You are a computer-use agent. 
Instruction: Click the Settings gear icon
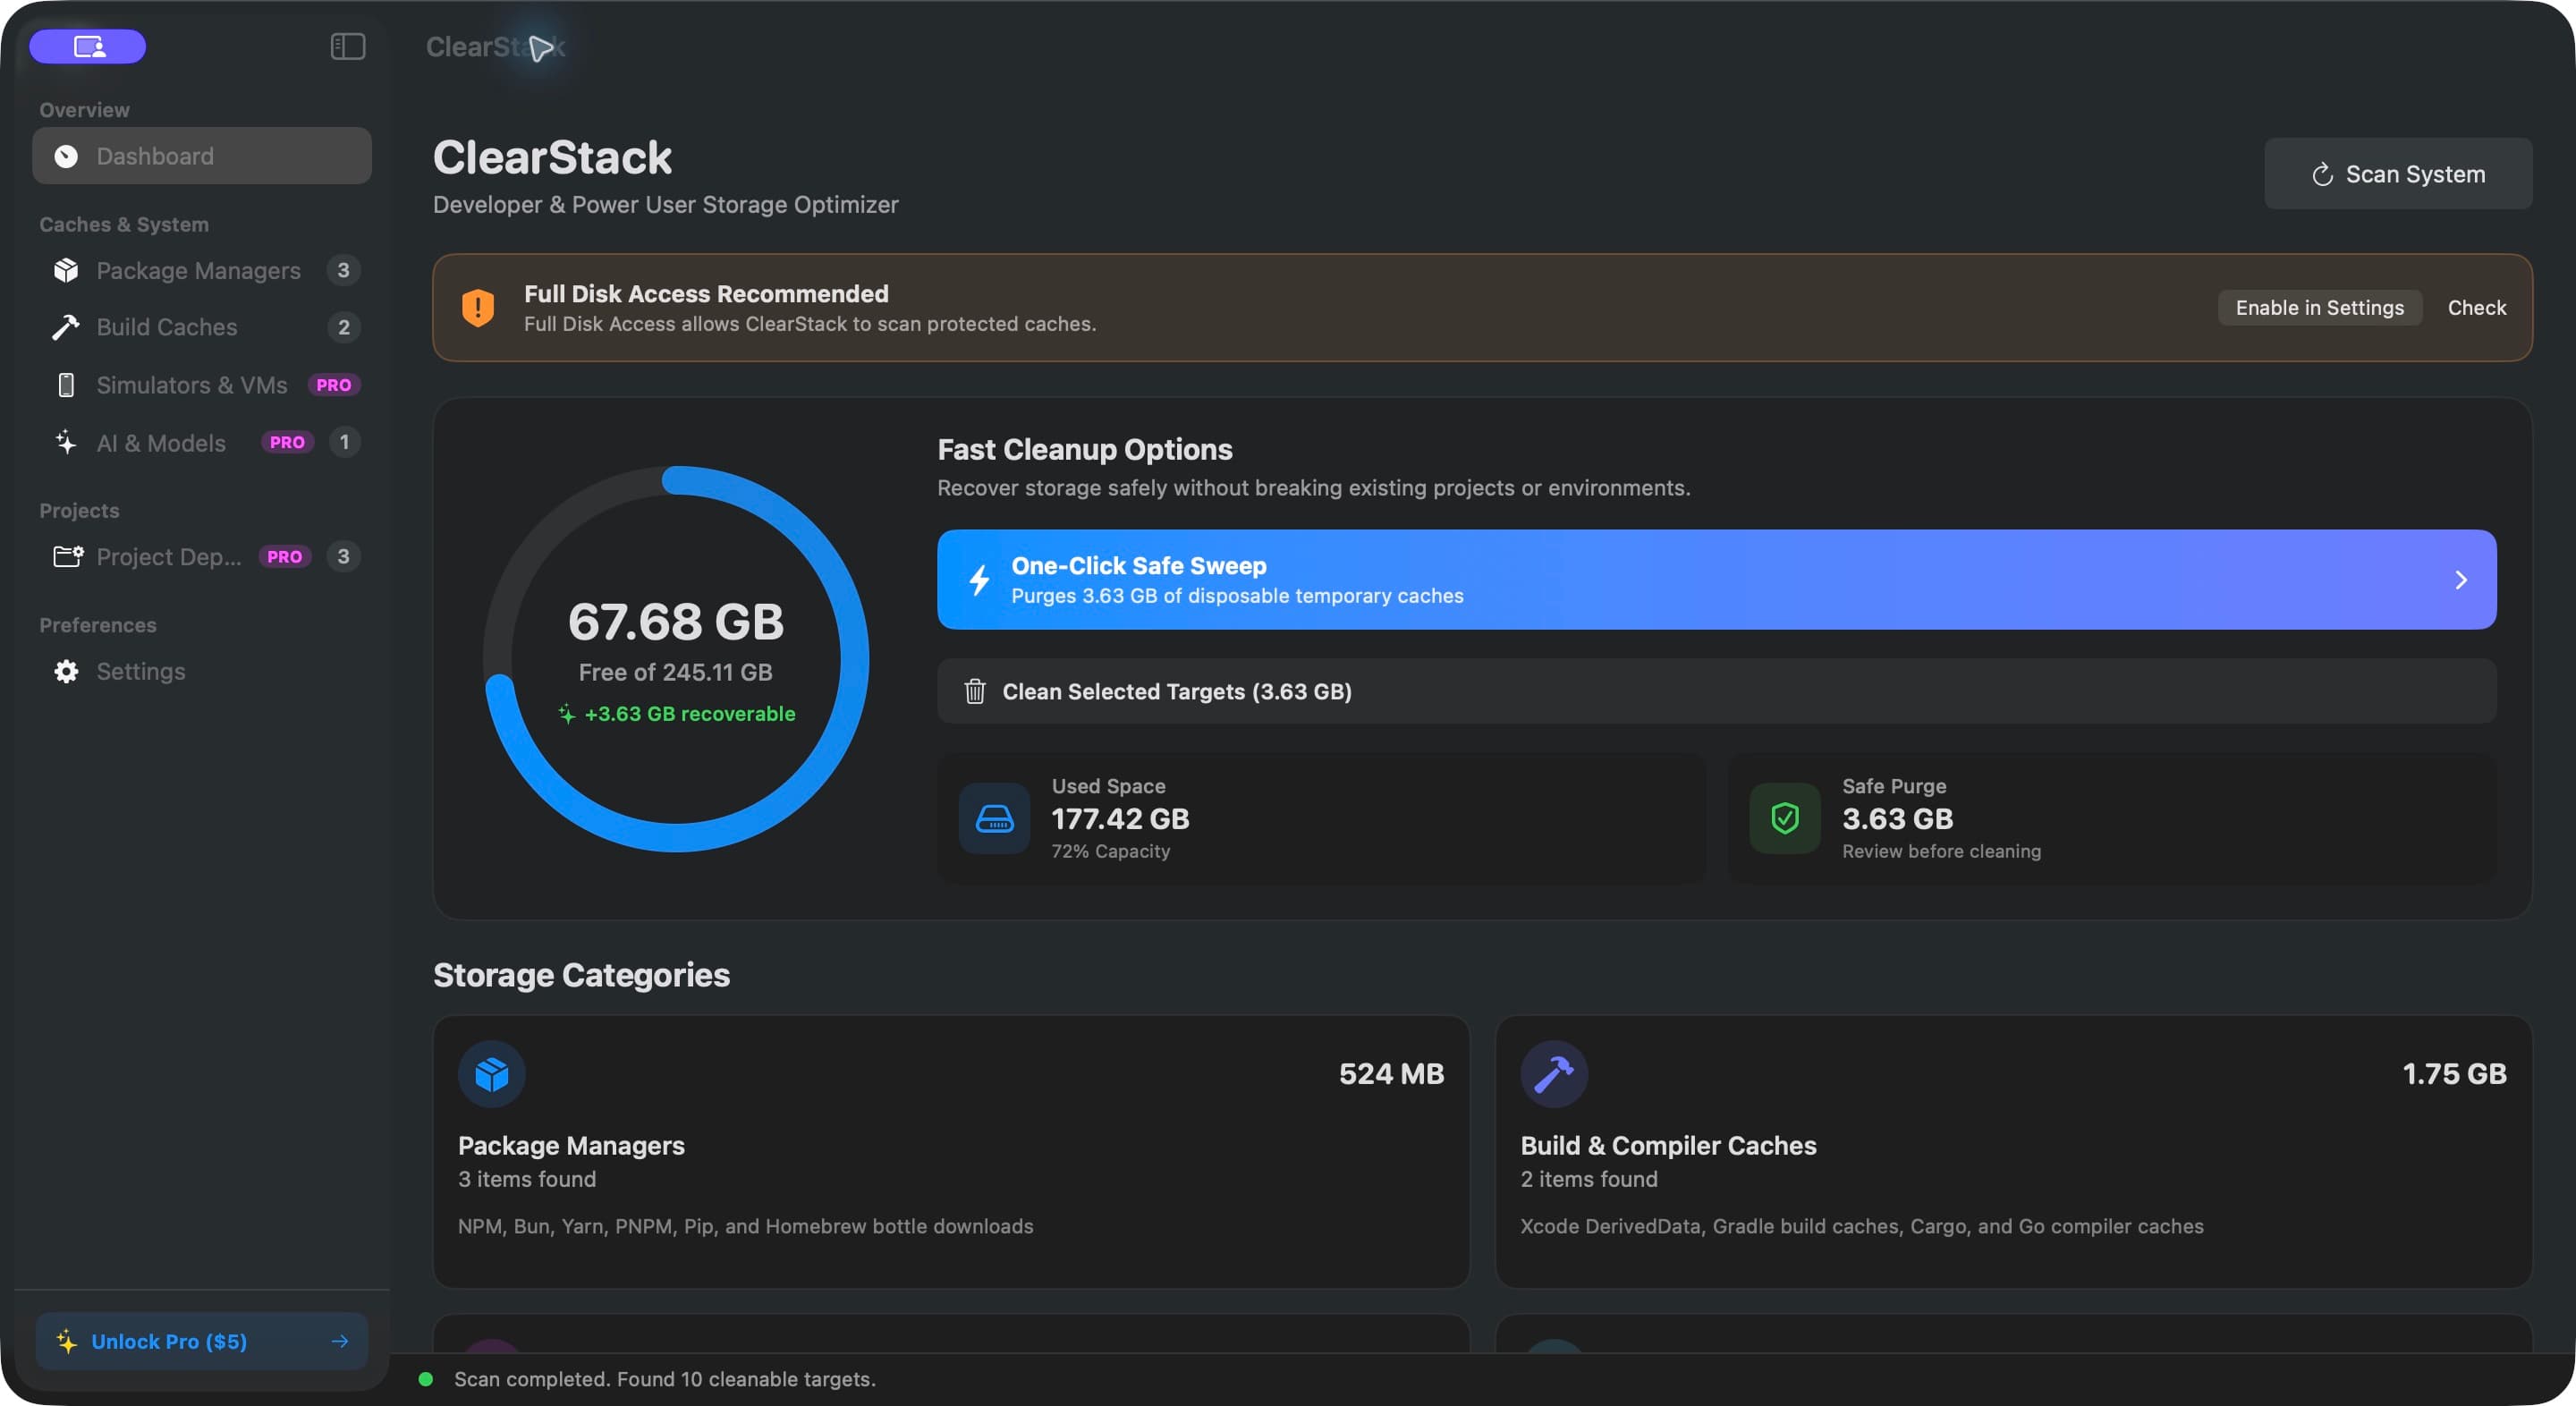(66, 671)
